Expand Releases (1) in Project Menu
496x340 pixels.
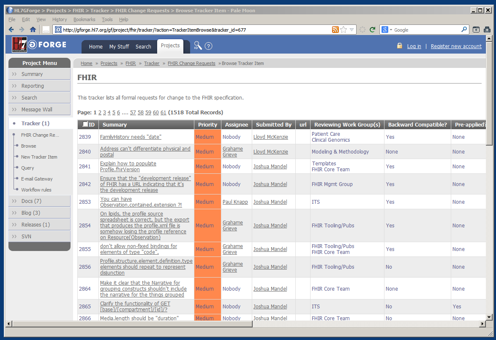tap(40, 225)
